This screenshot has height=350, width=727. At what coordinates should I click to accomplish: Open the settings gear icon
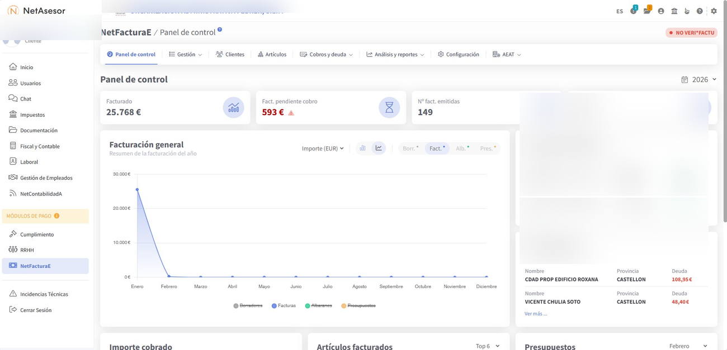[714, 11]
